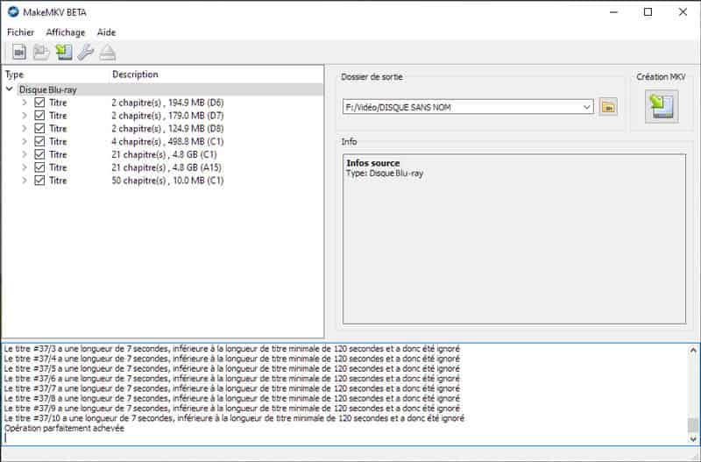701x462 pixels.
Task: Click the Description column header
Action: tap(135, 75)
